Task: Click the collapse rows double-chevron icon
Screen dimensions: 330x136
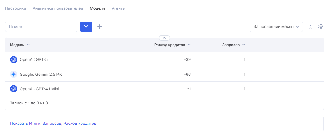Action: (x=310, y=27)
